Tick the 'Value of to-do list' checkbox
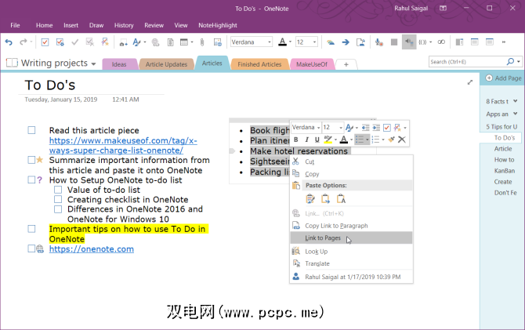525x330 pixels. point(58,190)
